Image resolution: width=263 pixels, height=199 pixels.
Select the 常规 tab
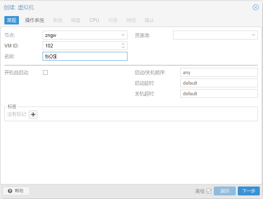12,20
